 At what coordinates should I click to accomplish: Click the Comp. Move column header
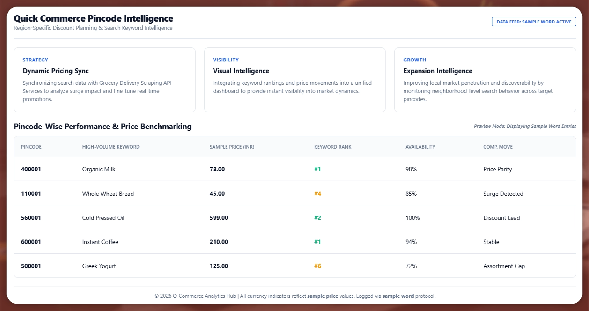(498, 147)
